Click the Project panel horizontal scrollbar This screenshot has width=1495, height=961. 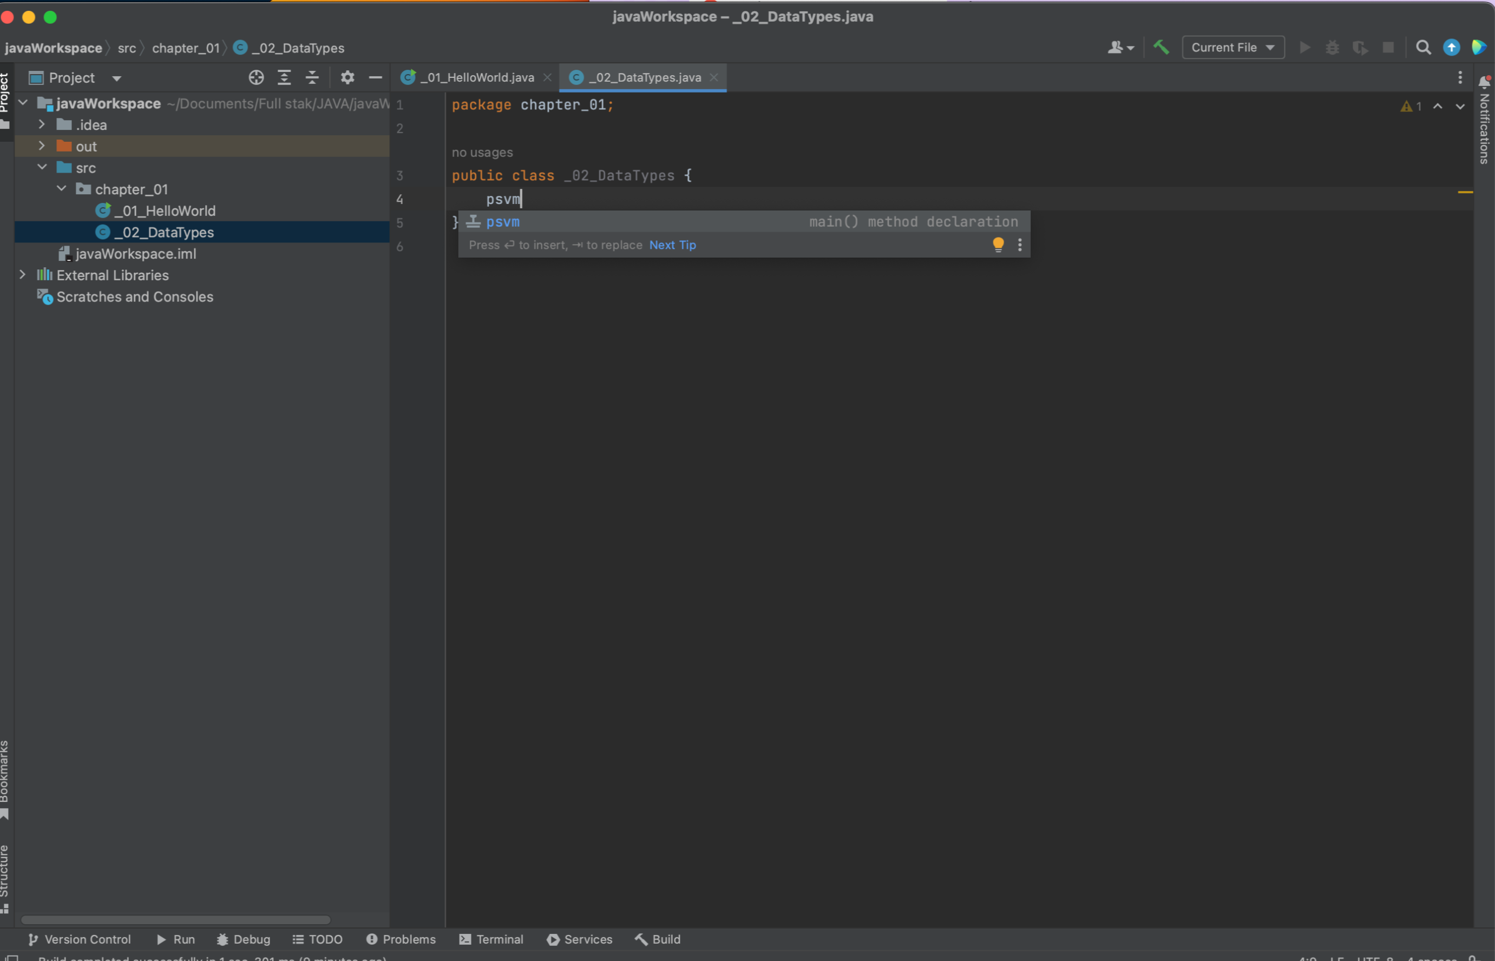pos(175,920)
